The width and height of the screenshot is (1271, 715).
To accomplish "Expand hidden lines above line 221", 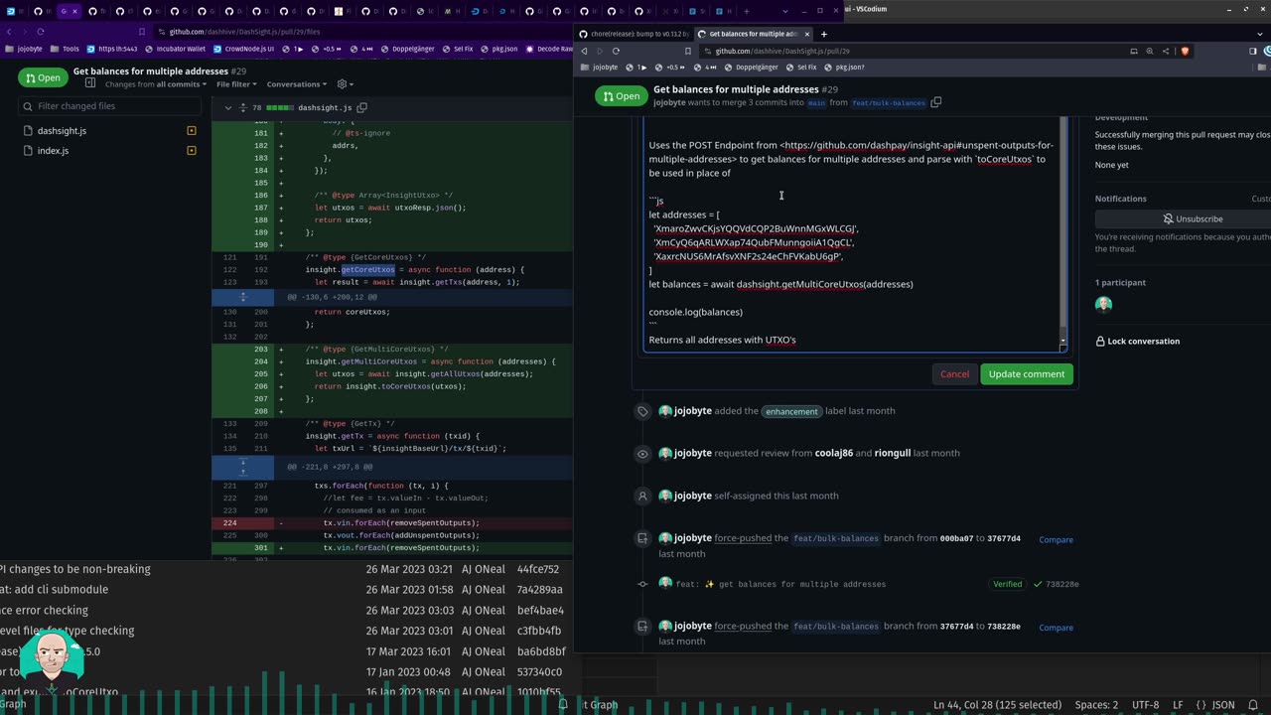I will [243, 467].
